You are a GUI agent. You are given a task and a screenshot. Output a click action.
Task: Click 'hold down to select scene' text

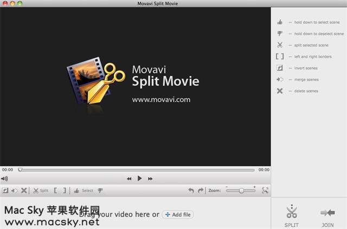coord(317,22)
